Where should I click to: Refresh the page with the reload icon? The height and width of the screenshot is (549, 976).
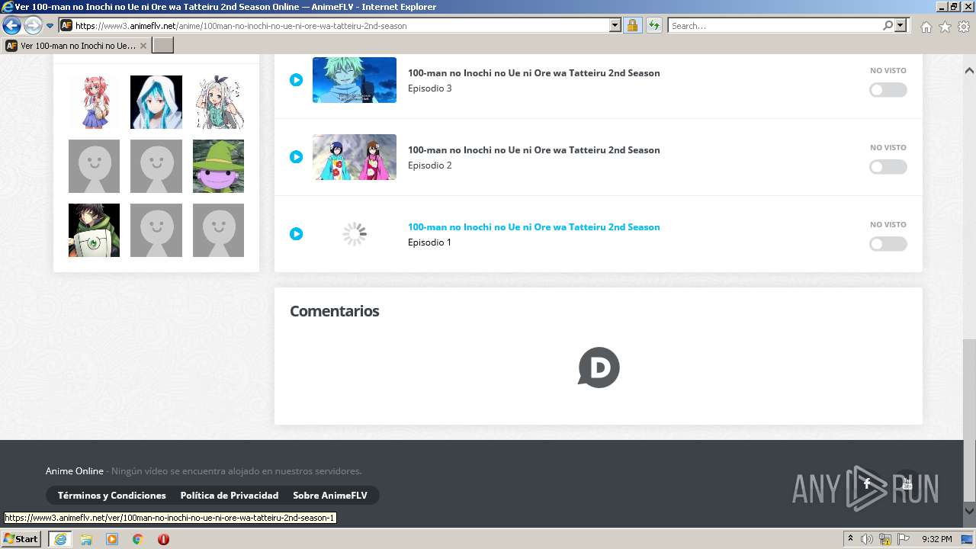tap(653, 25)
